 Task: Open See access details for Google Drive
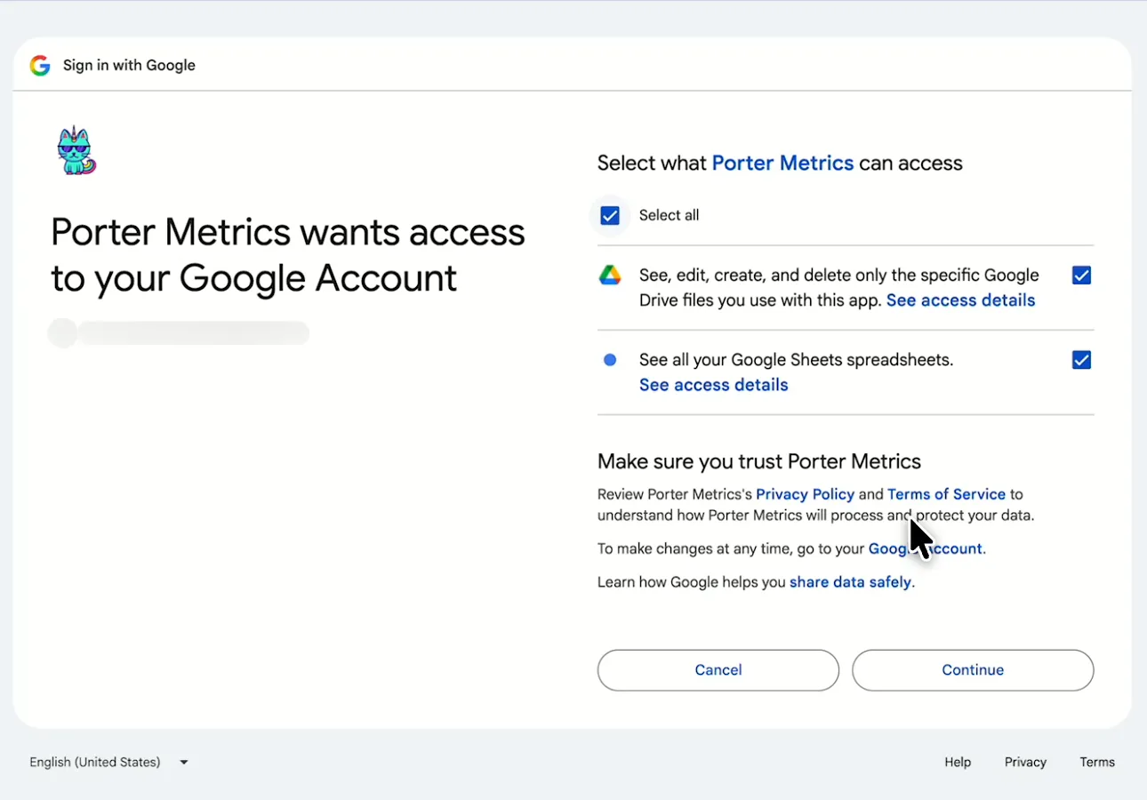(x=961, y=300)
